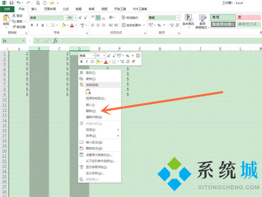Click inside the formula bar
The image size is (262, 197).
[x=161, y=40]
